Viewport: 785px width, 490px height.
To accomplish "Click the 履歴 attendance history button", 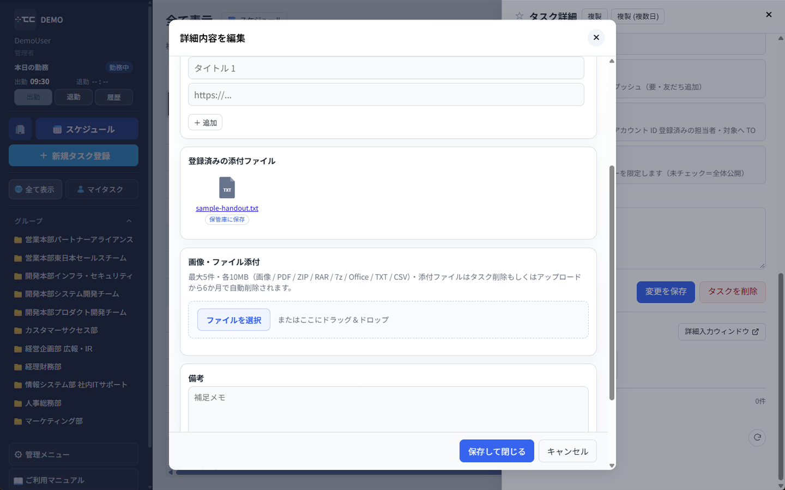I will (x=114, y=97).
